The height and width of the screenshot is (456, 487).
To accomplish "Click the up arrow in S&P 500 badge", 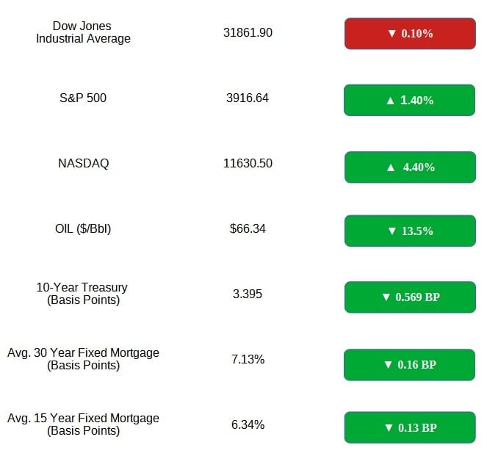I will 390,101.
